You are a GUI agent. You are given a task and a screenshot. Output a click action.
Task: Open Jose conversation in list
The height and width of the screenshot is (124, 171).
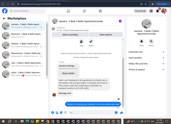pos(23,64)
